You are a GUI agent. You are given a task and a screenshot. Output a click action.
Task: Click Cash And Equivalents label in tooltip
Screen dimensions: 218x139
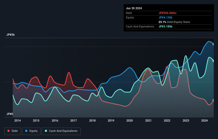(x=140, y=26)
